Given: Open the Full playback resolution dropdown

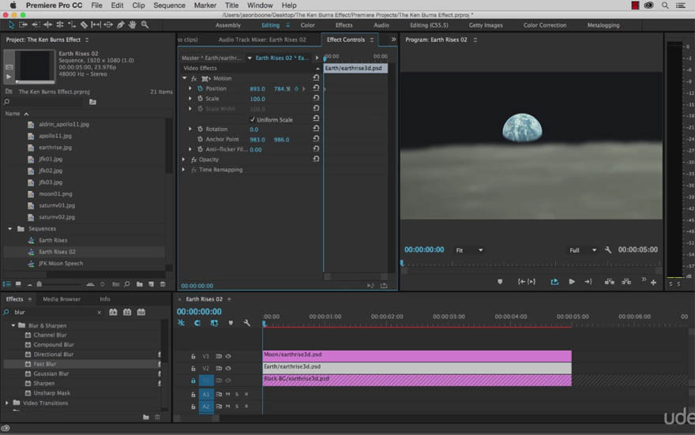Looking at the screenshot, I should [583, 250].
